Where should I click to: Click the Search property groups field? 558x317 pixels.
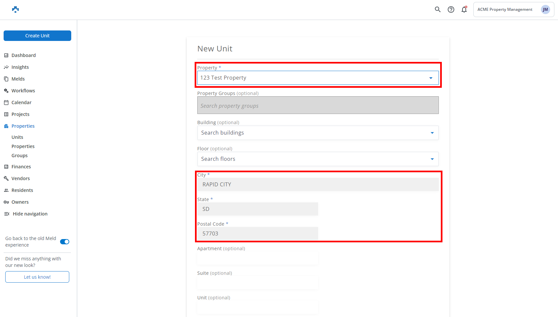click(318, 105)
